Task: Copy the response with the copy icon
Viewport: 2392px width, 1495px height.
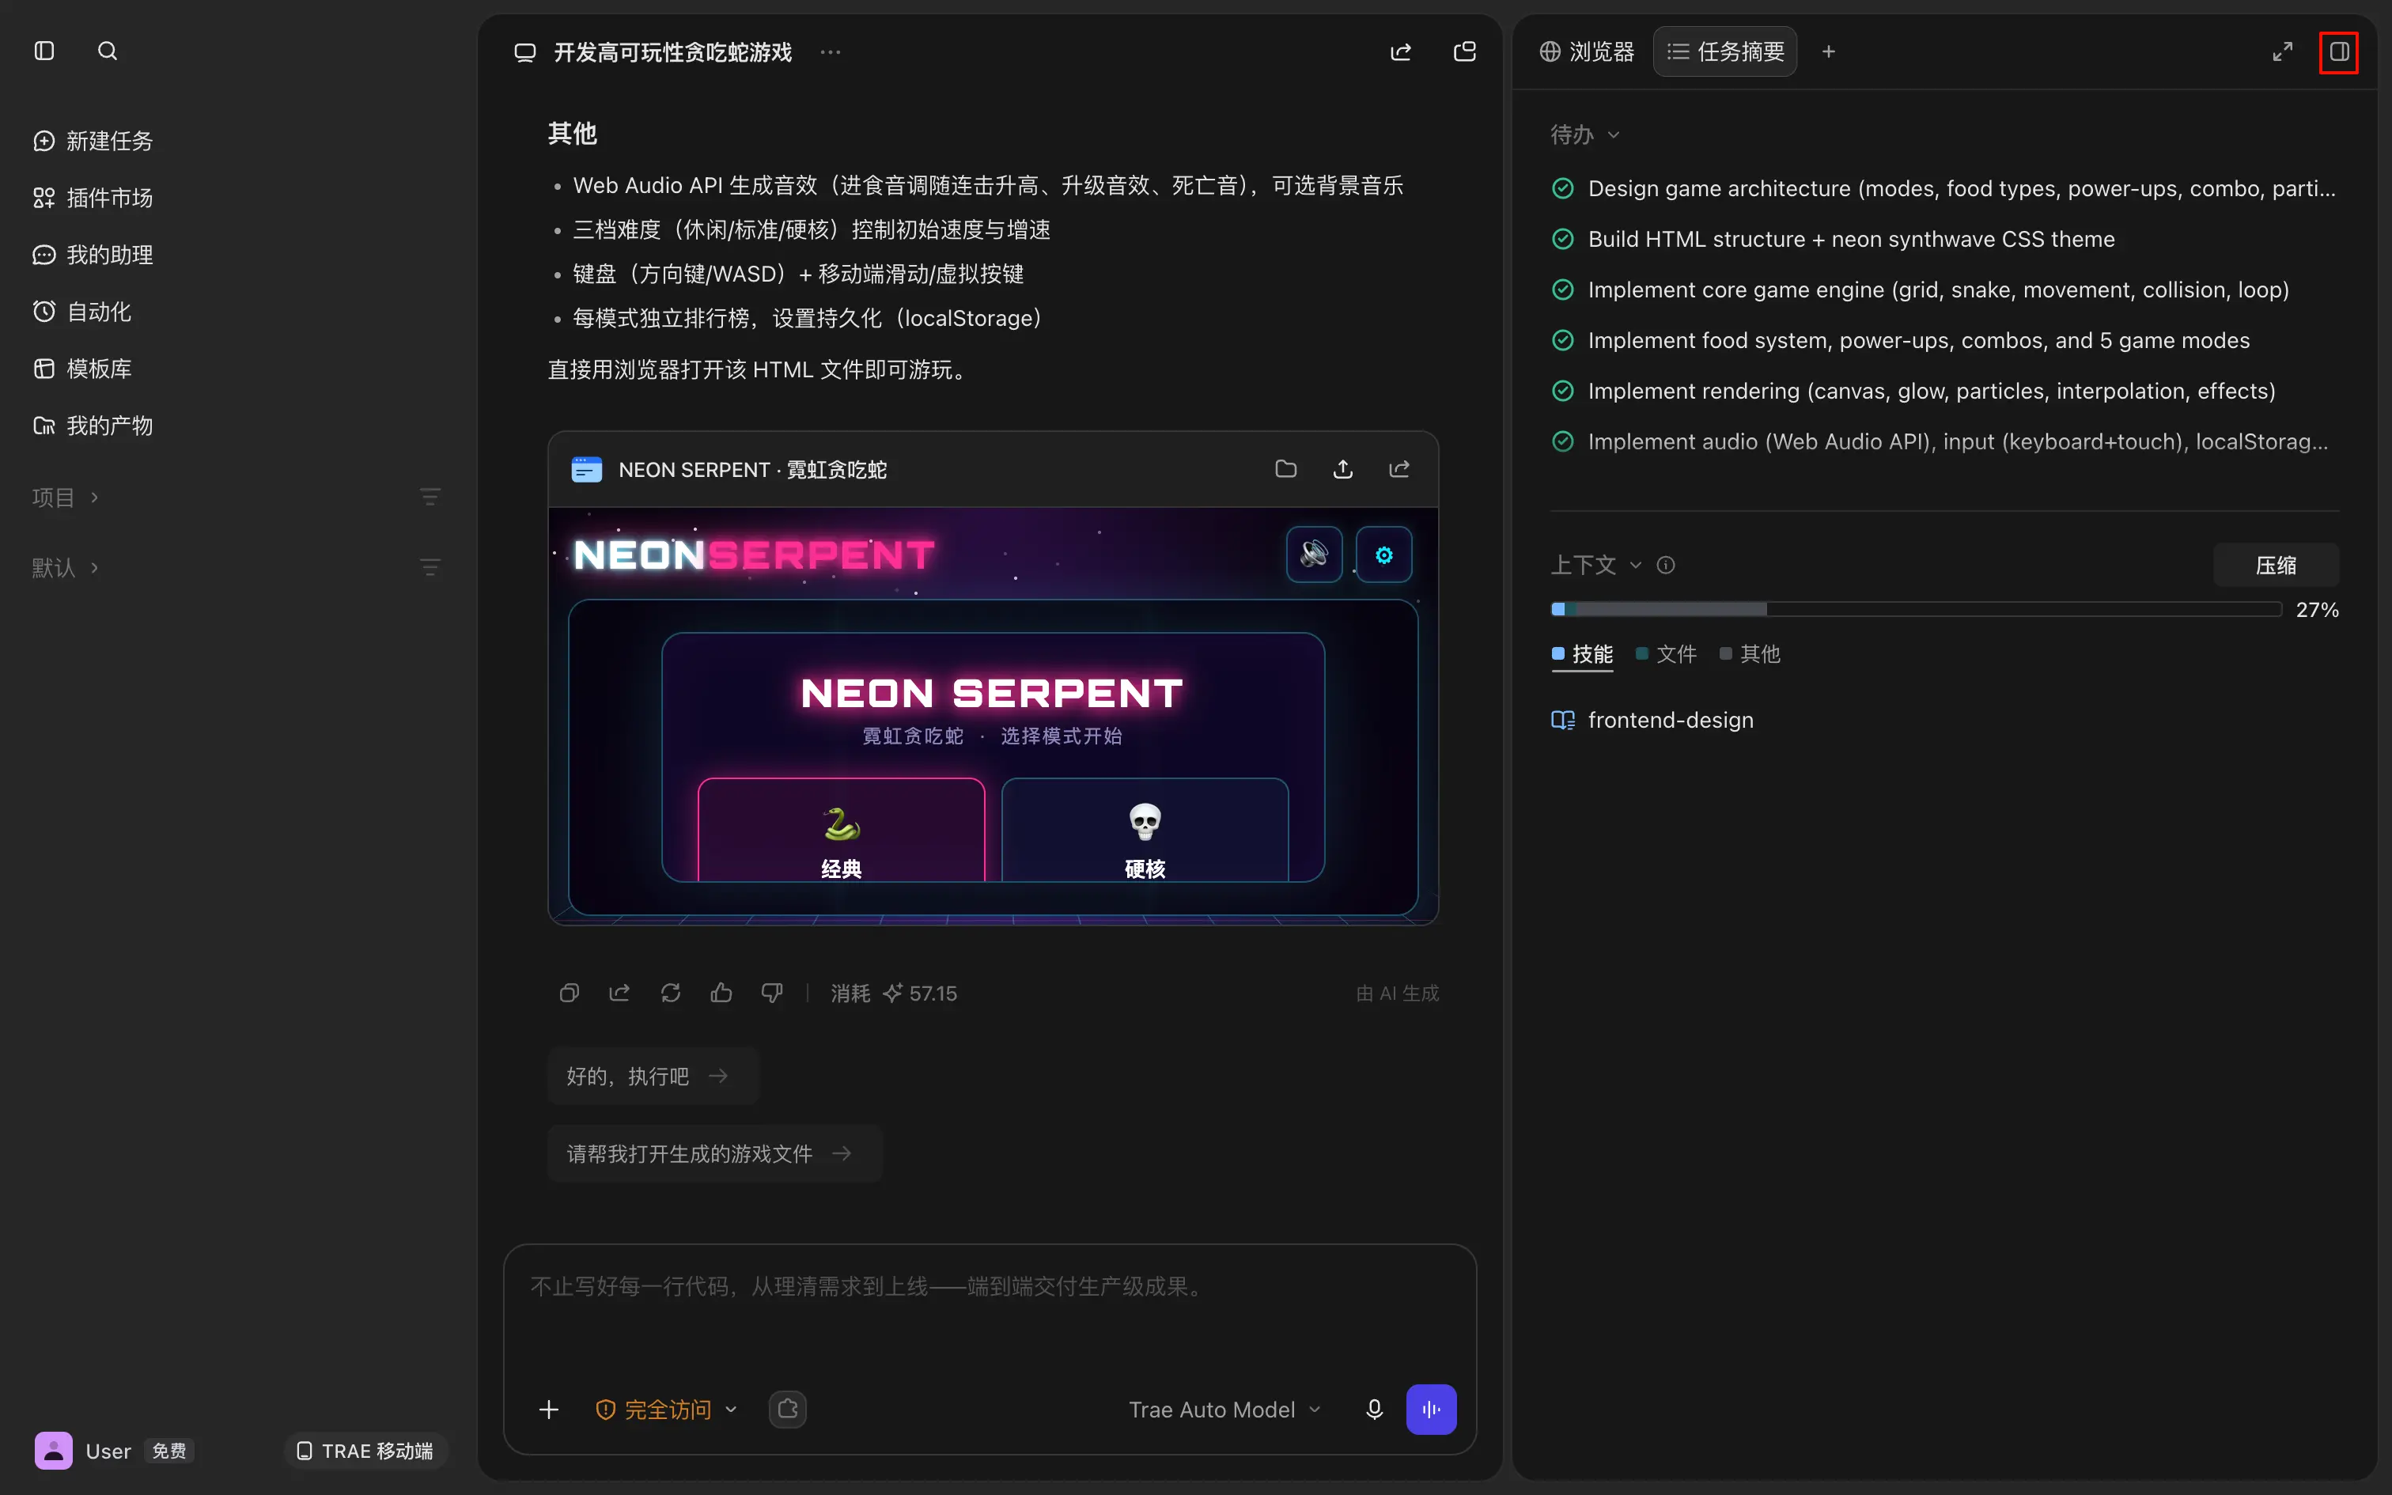Action: 570,993
